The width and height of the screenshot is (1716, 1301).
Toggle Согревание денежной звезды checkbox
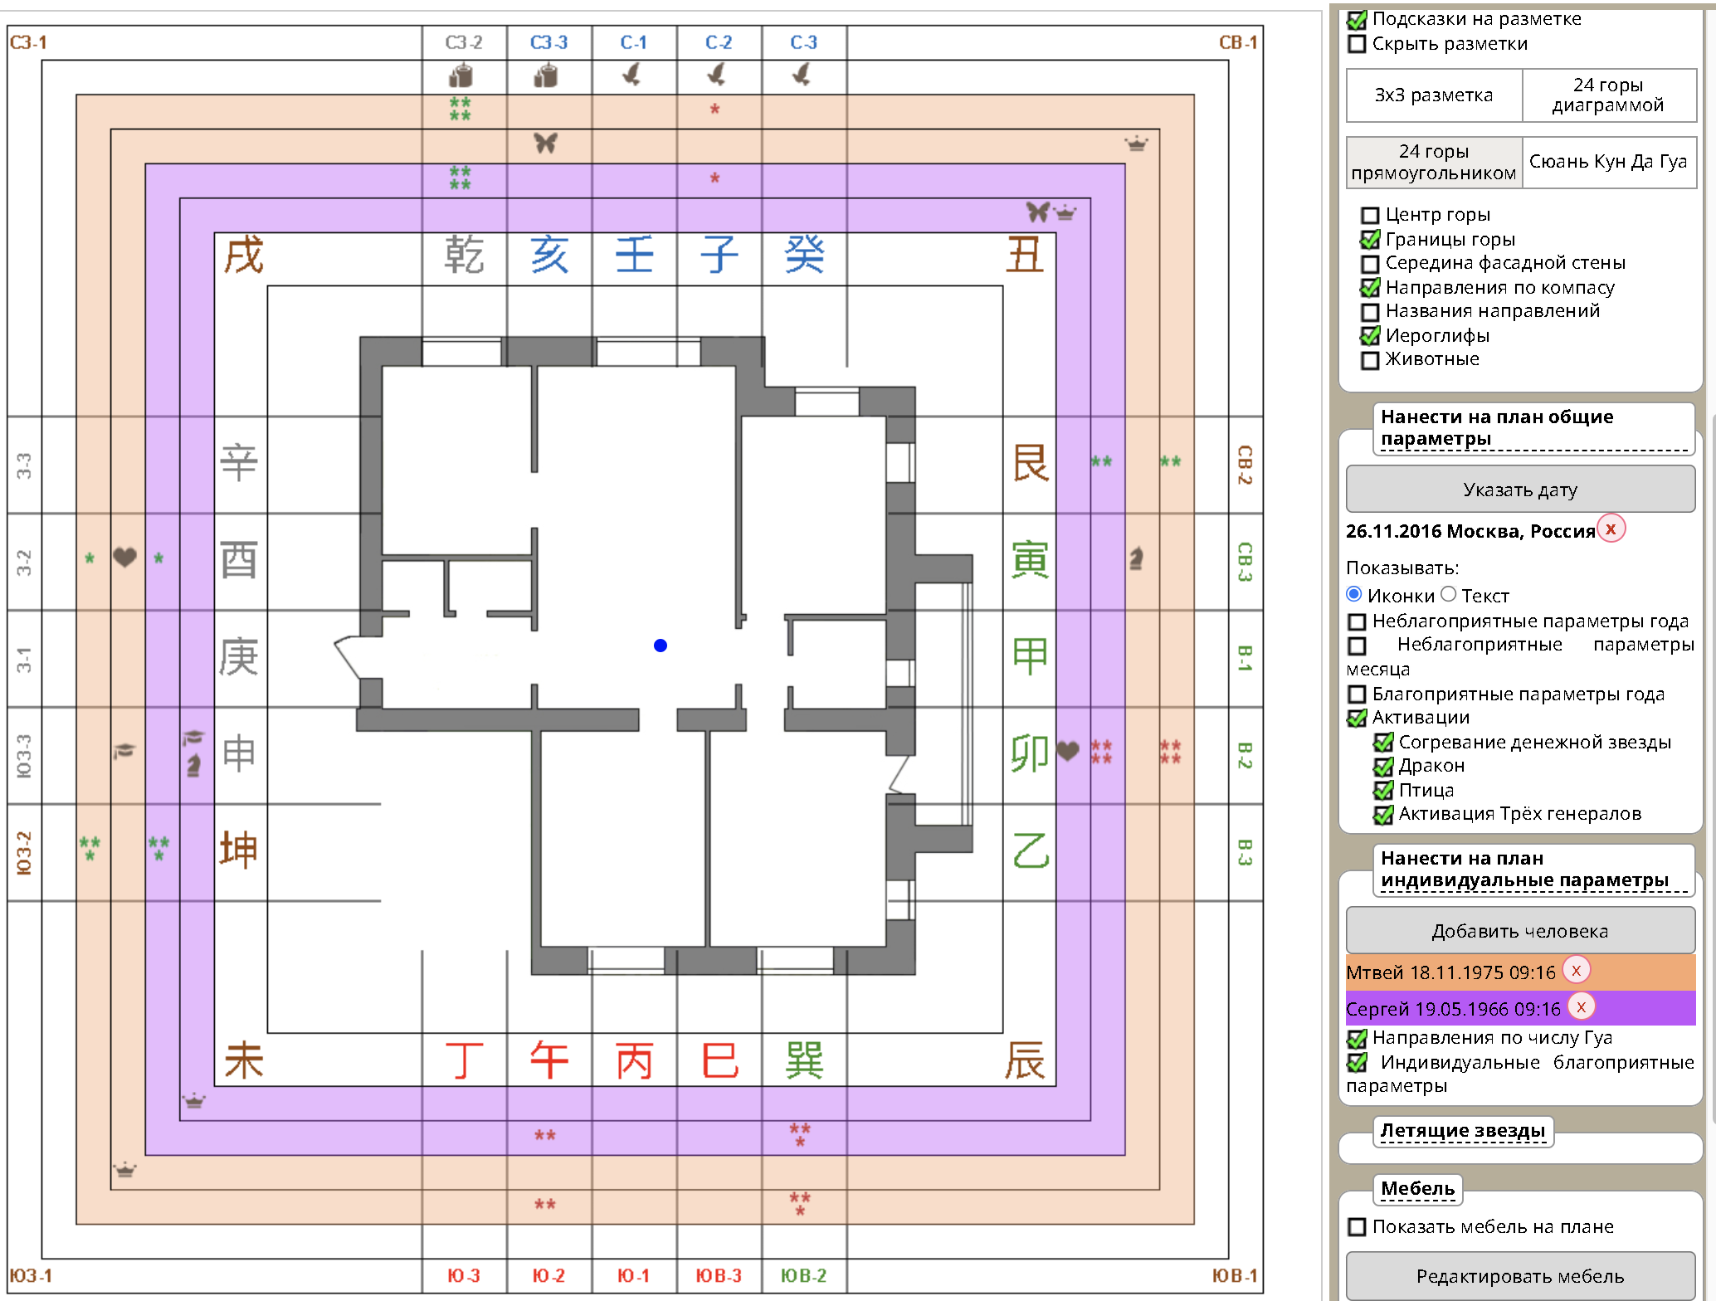pos(1383,743)
